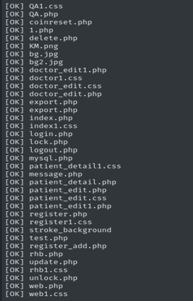Viewport: 193px width, 301px height.
Task: Click the stroke_background line
Action: click(70, 230)
